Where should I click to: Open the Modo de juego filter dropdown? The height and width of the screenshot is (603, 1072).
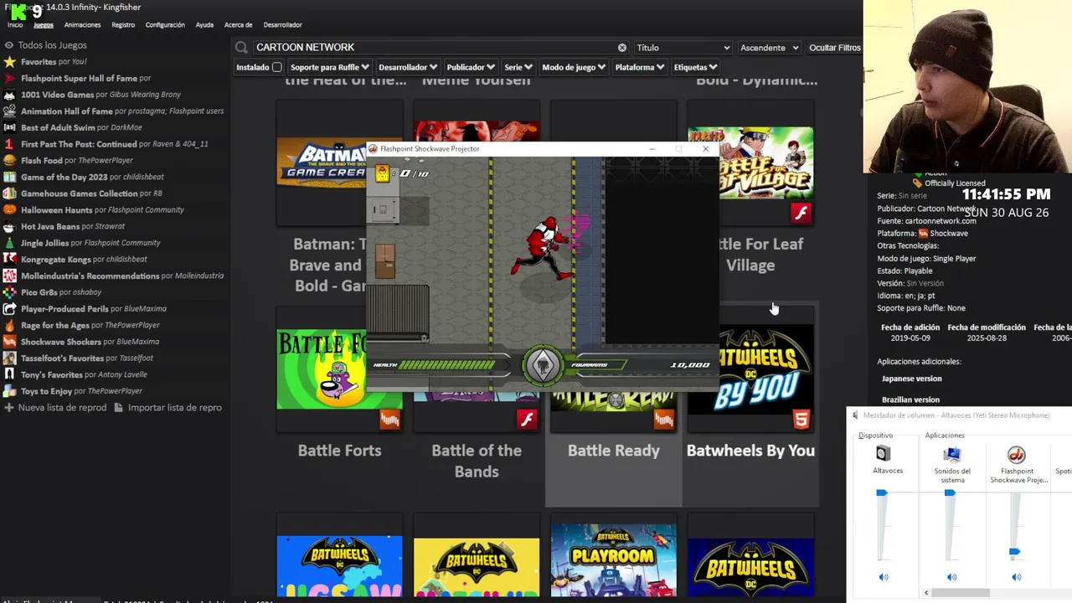tap(574, 67)
